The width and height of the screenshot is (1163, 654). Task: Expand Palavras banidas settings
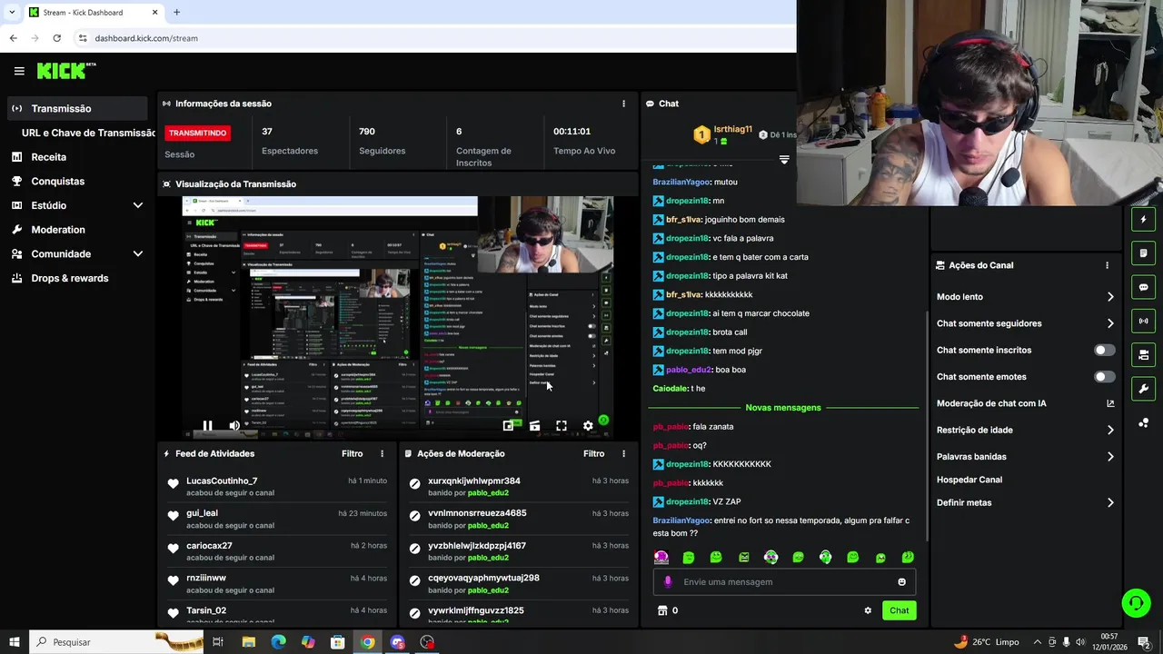pyautogui.click(x=1110, y=457)
